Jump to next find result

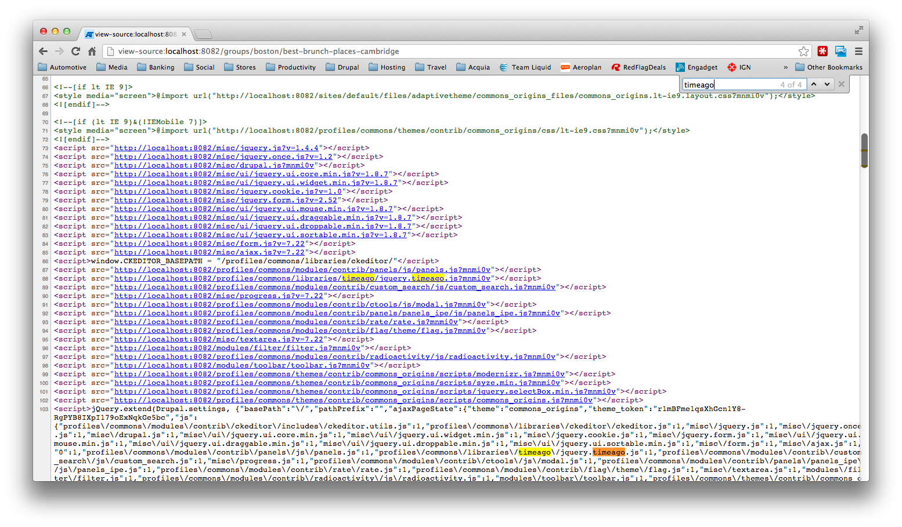pos(827,84)
